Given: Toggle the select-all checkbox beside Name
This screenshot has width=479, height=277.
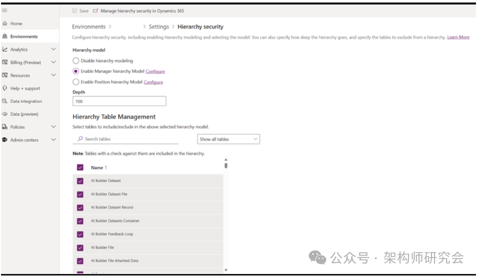Looking at the screenshot, I should pos(80,168).
